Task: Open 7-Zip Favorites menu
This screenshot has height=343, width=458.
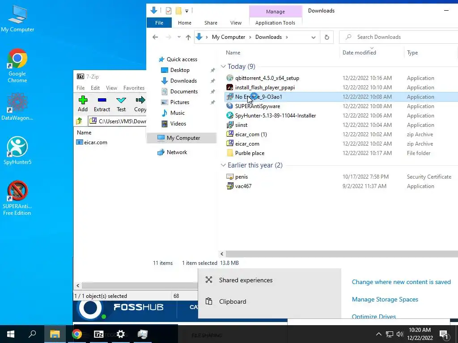Action: click(x=134, y=88)
